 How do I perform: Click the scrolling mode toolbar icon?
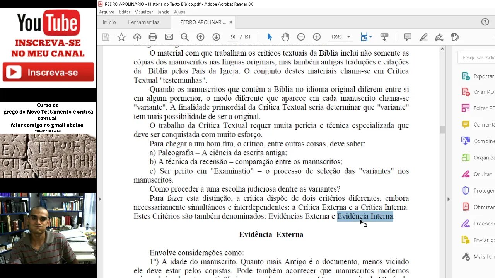[x=384, y=37]
